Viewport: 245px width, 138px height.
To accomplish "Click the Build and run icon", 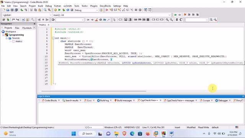I will tap(64, 10).
